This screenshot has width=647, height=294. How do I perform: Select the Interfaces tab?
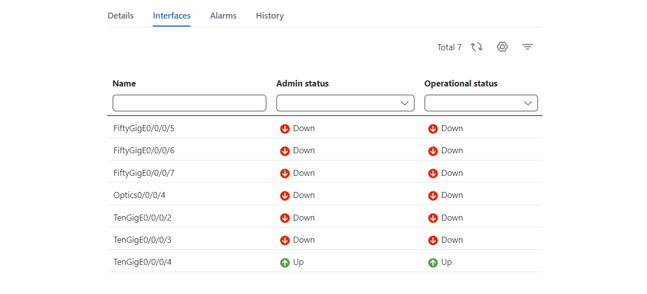pyautogui.click(x=172, y=16)
